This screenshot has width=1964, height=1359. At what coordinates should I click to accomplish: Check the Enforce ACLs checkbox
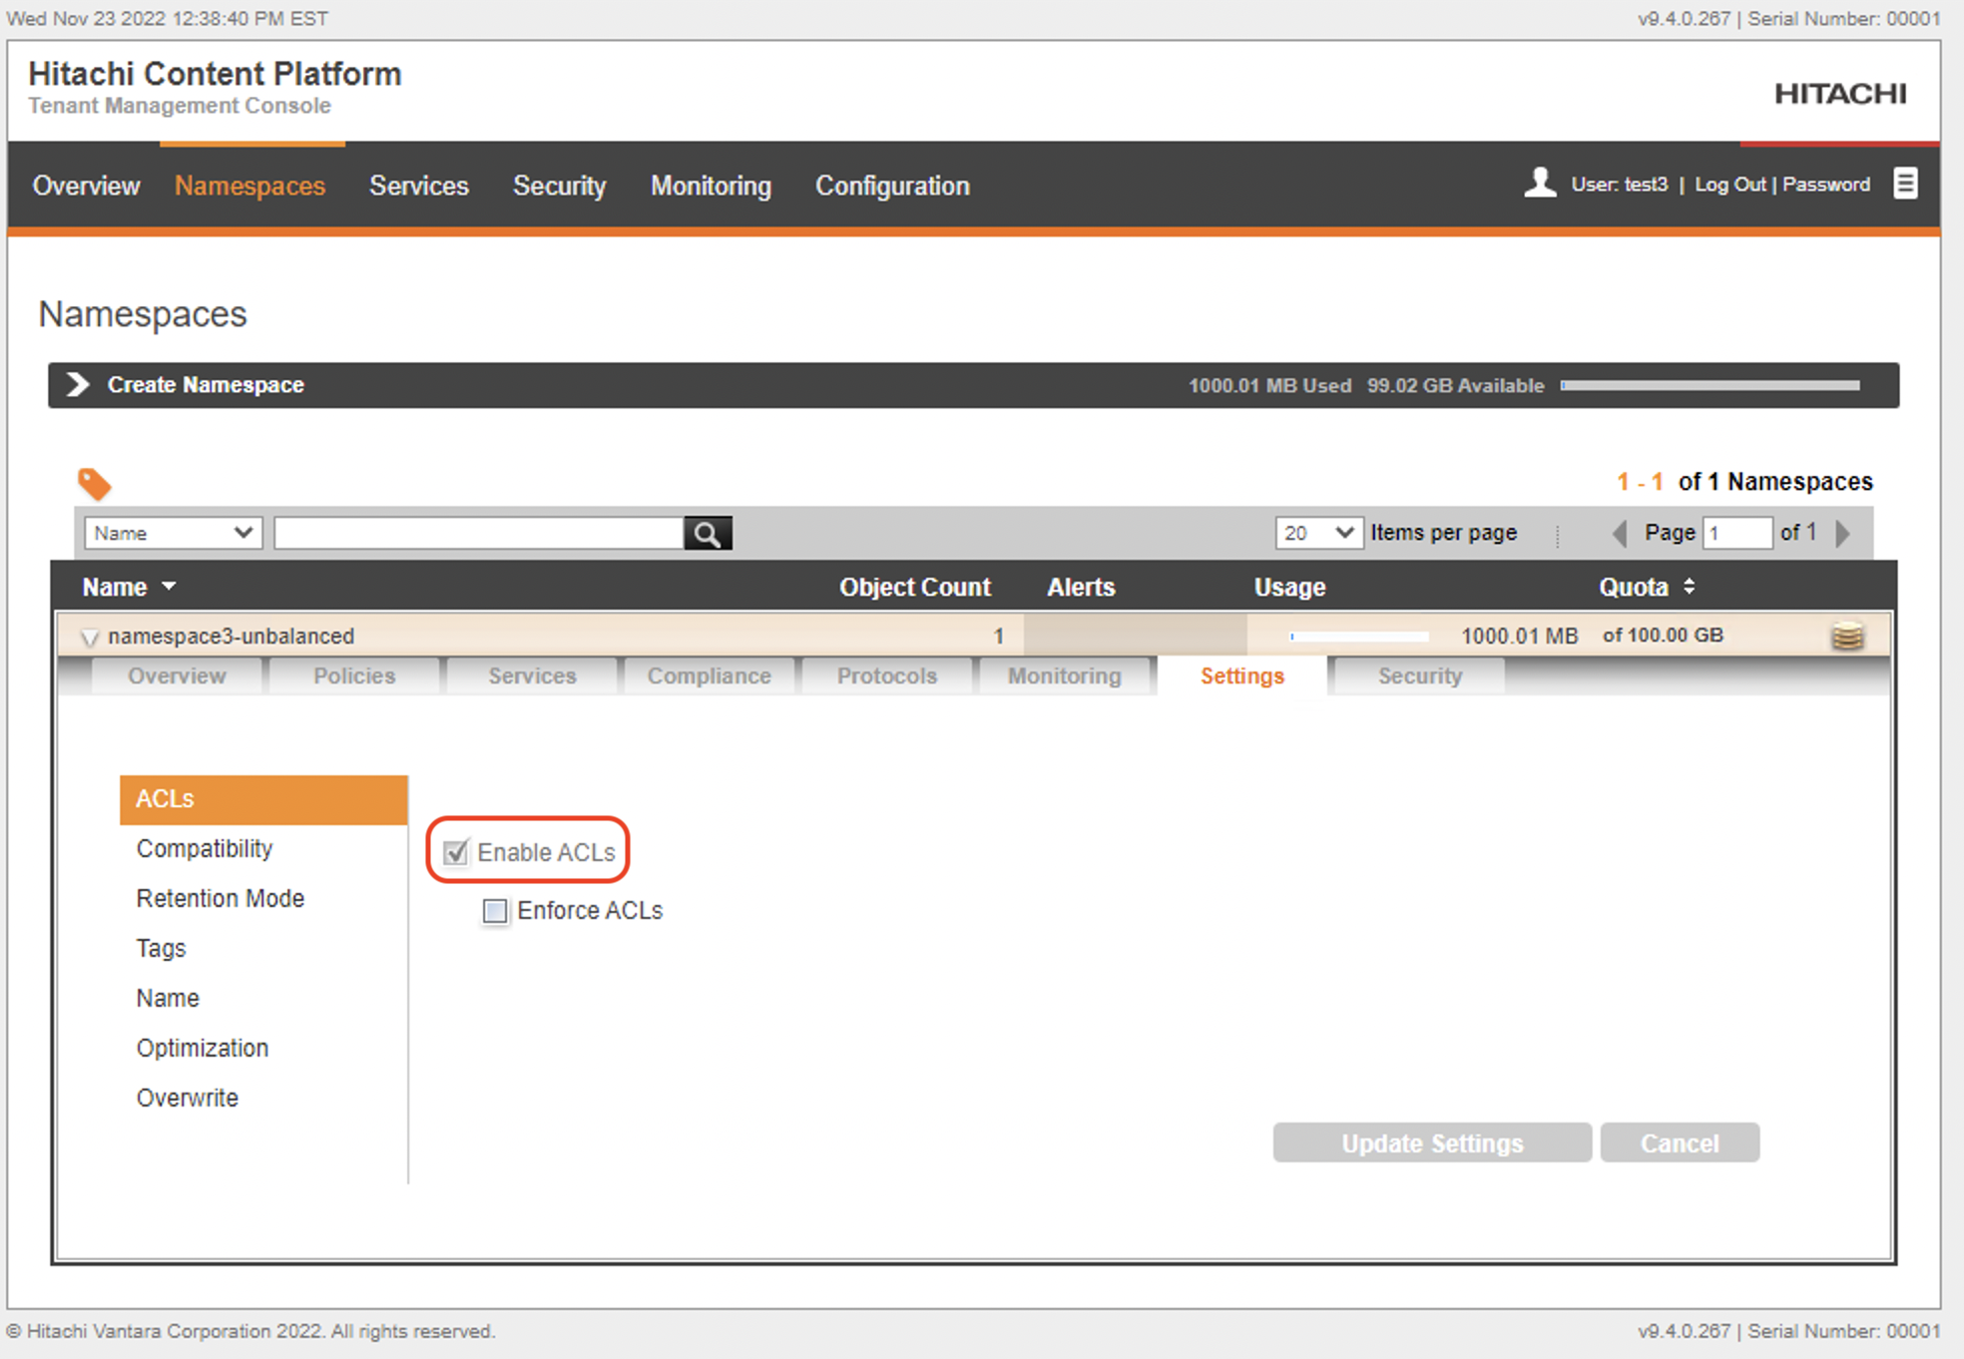pos(495,911)
